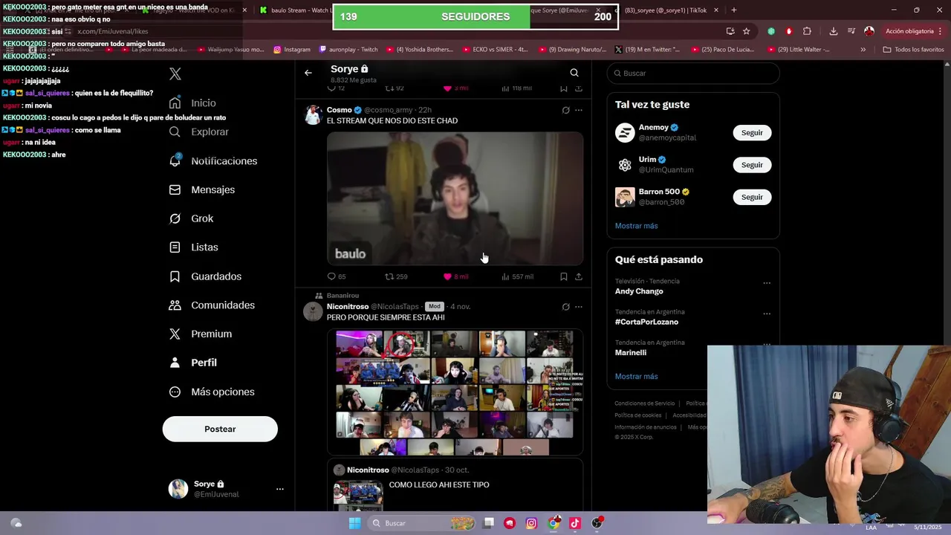Screen dimensions: 951x535
Task: Open Cosmo's profile avatar
Action: [x=313, y=114]
